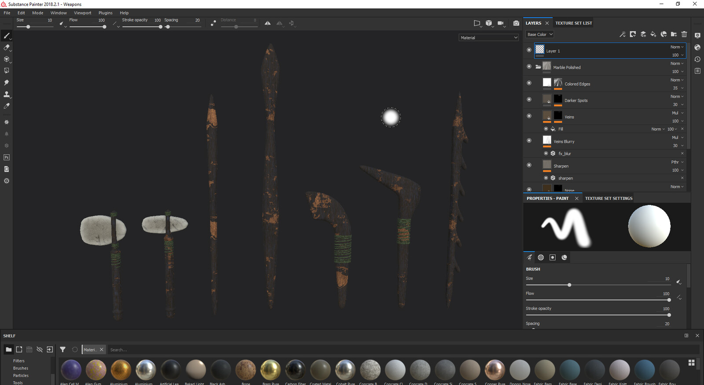This screenshot has width=704, height=385.
Task: Click the Flow slider in top toolbar
Action: tap(88, 27)
